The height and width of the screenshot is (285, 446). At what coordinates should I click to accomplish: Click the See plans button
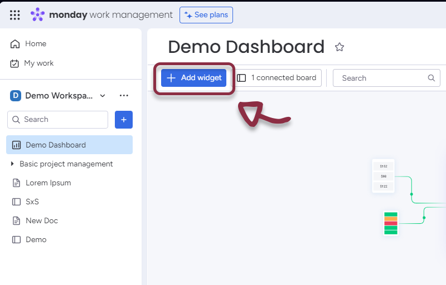click(206, 15)
